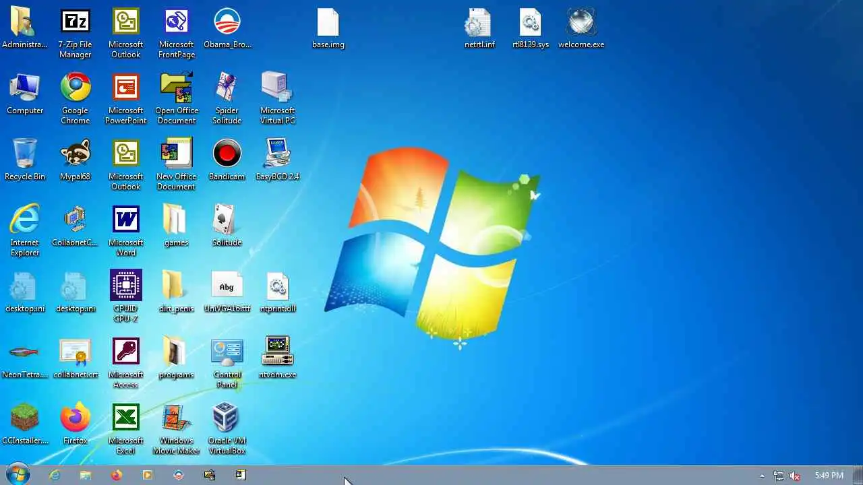Click the Obama logo taskbar icon
The image size is (863, 485).
[x=179, y=475]
